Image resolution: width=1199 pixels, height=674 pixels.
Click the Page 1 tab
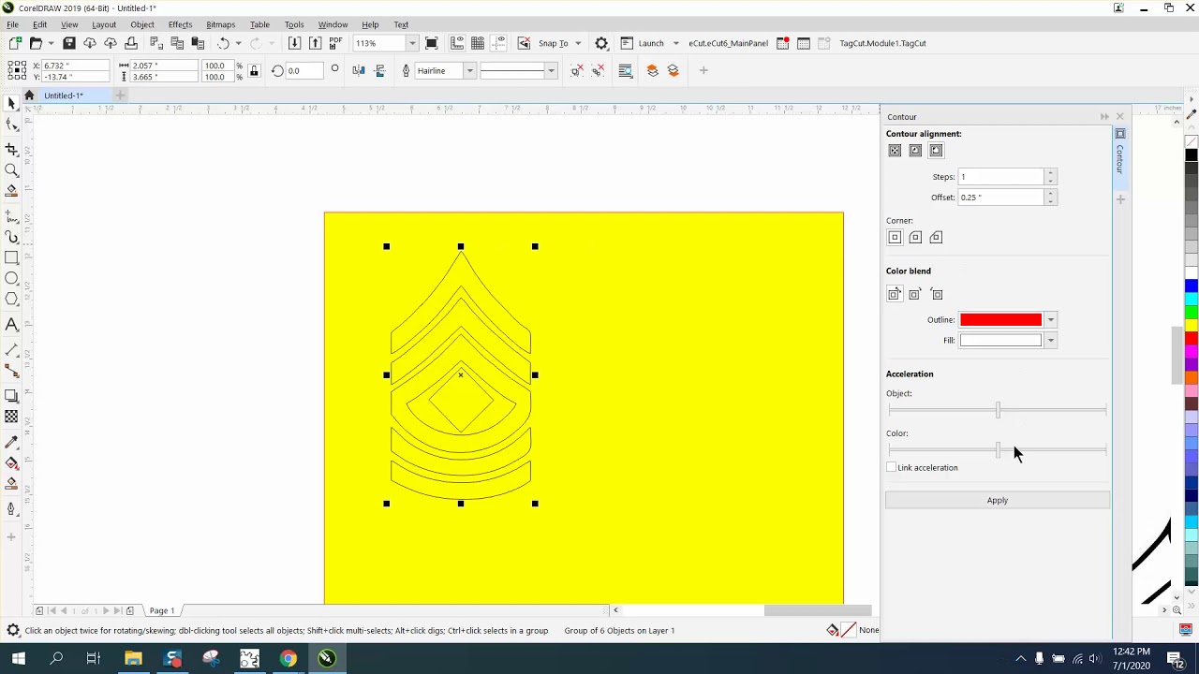pos(161,610)
